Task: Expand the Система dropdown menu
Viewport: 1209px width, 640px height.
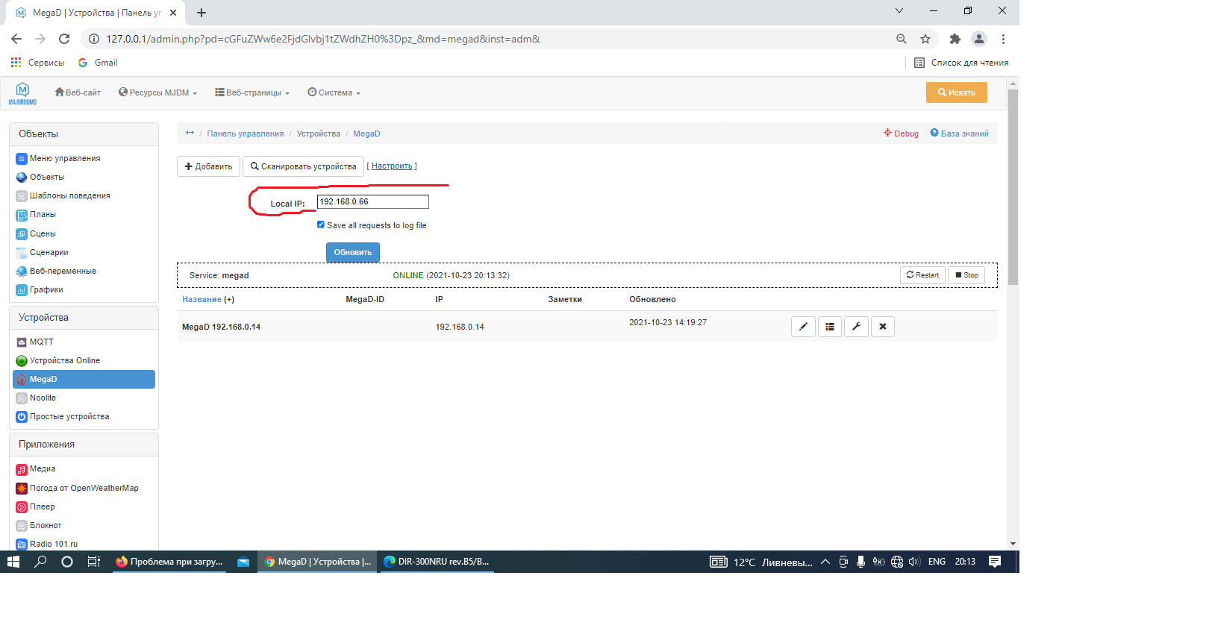Action: click(334, 93)
